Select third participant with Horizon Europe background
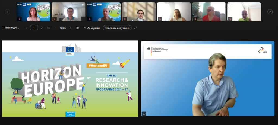 (104, 12)
